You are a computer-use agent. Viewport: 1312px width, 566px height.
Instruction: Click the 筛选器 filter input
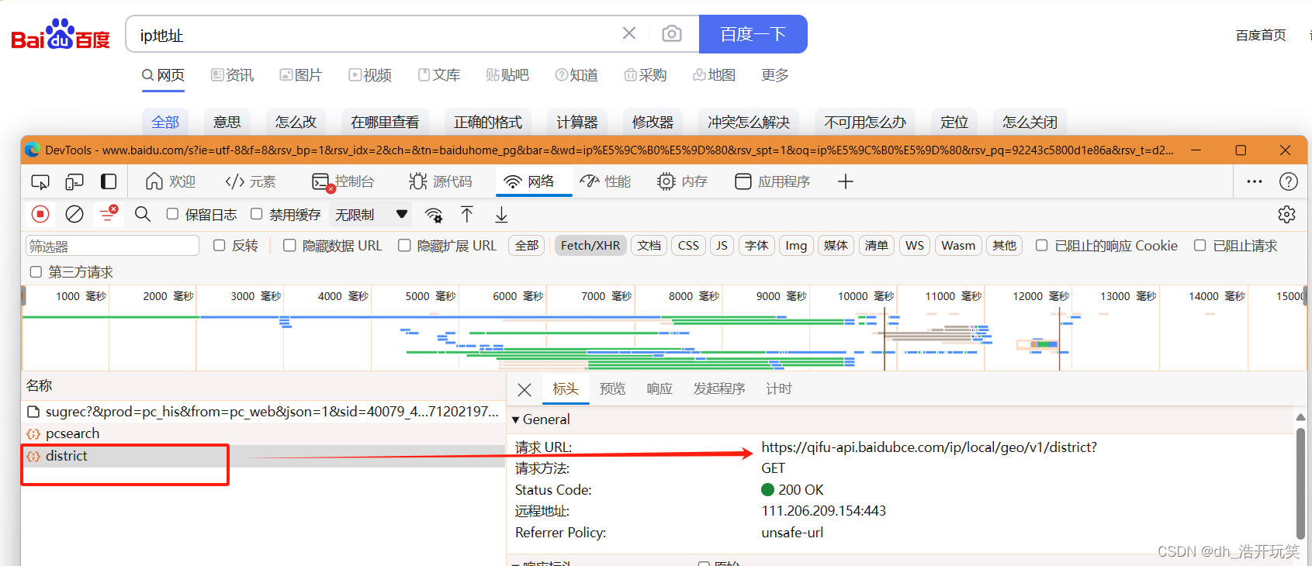click(113, 246)
